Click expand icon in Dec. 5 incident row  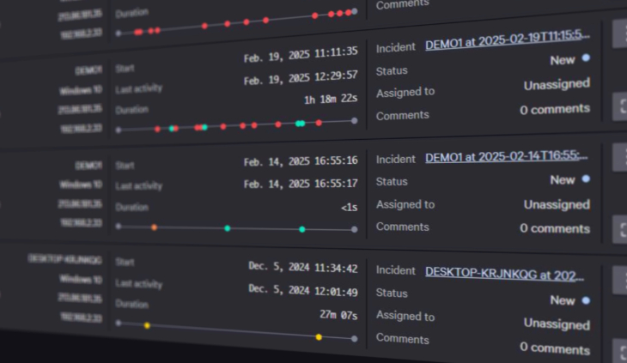620,351
